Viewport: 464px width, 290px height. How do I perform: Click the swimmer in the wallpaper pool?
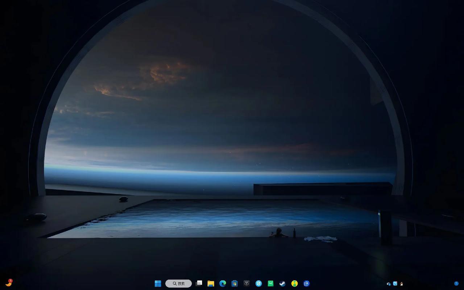[278, 233]
